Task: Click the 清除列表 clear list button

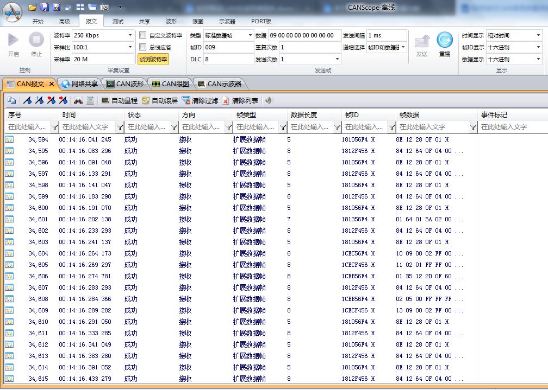Action: coord(240,101)
